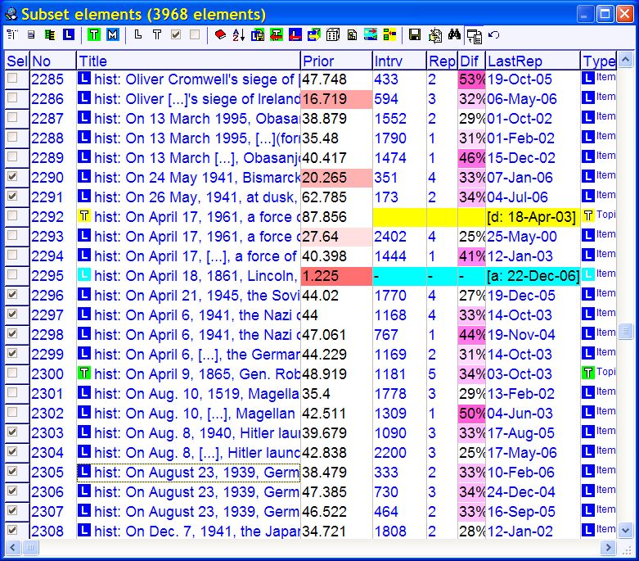The width and height of the screenshot is (639, 561).
Task: Tick the checkbox for row 2295
Action: (x=12, y=274)
